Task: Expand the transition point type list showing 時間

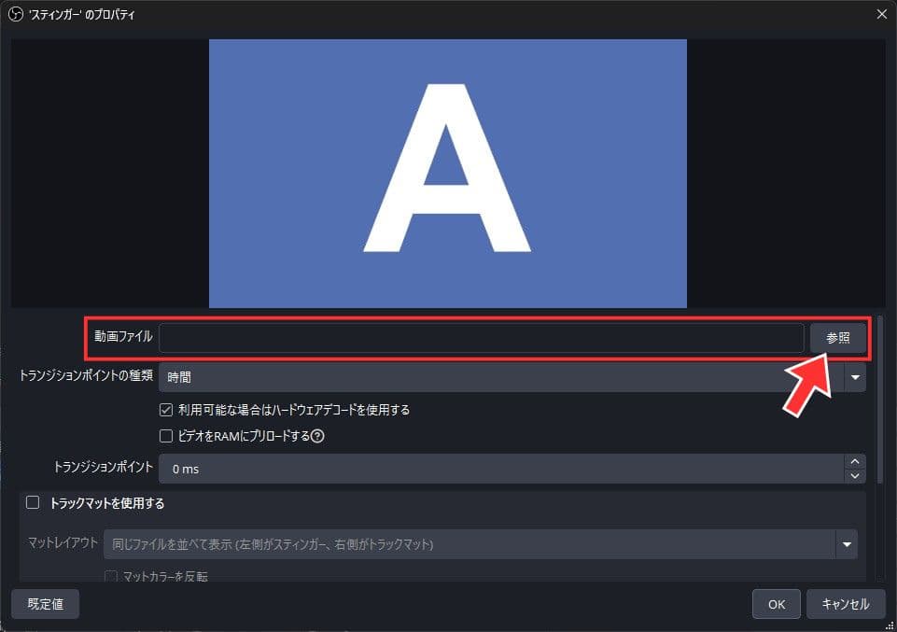Action: 854,377
